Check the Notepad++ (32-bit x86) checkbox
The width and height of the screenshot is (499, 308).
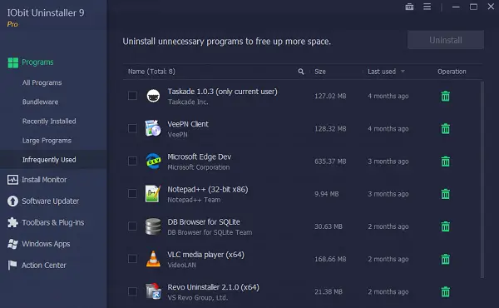click(x=132, y=193)
